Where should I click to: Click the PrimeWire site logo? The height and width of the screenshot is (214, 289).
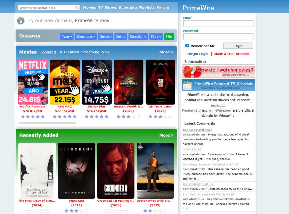coord(198,8)
